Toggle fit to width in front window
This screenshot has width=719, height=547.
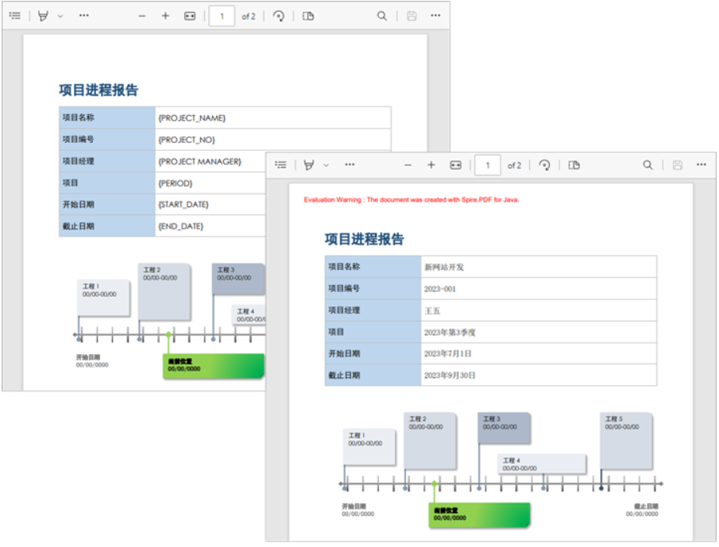[x=456, y=165]
